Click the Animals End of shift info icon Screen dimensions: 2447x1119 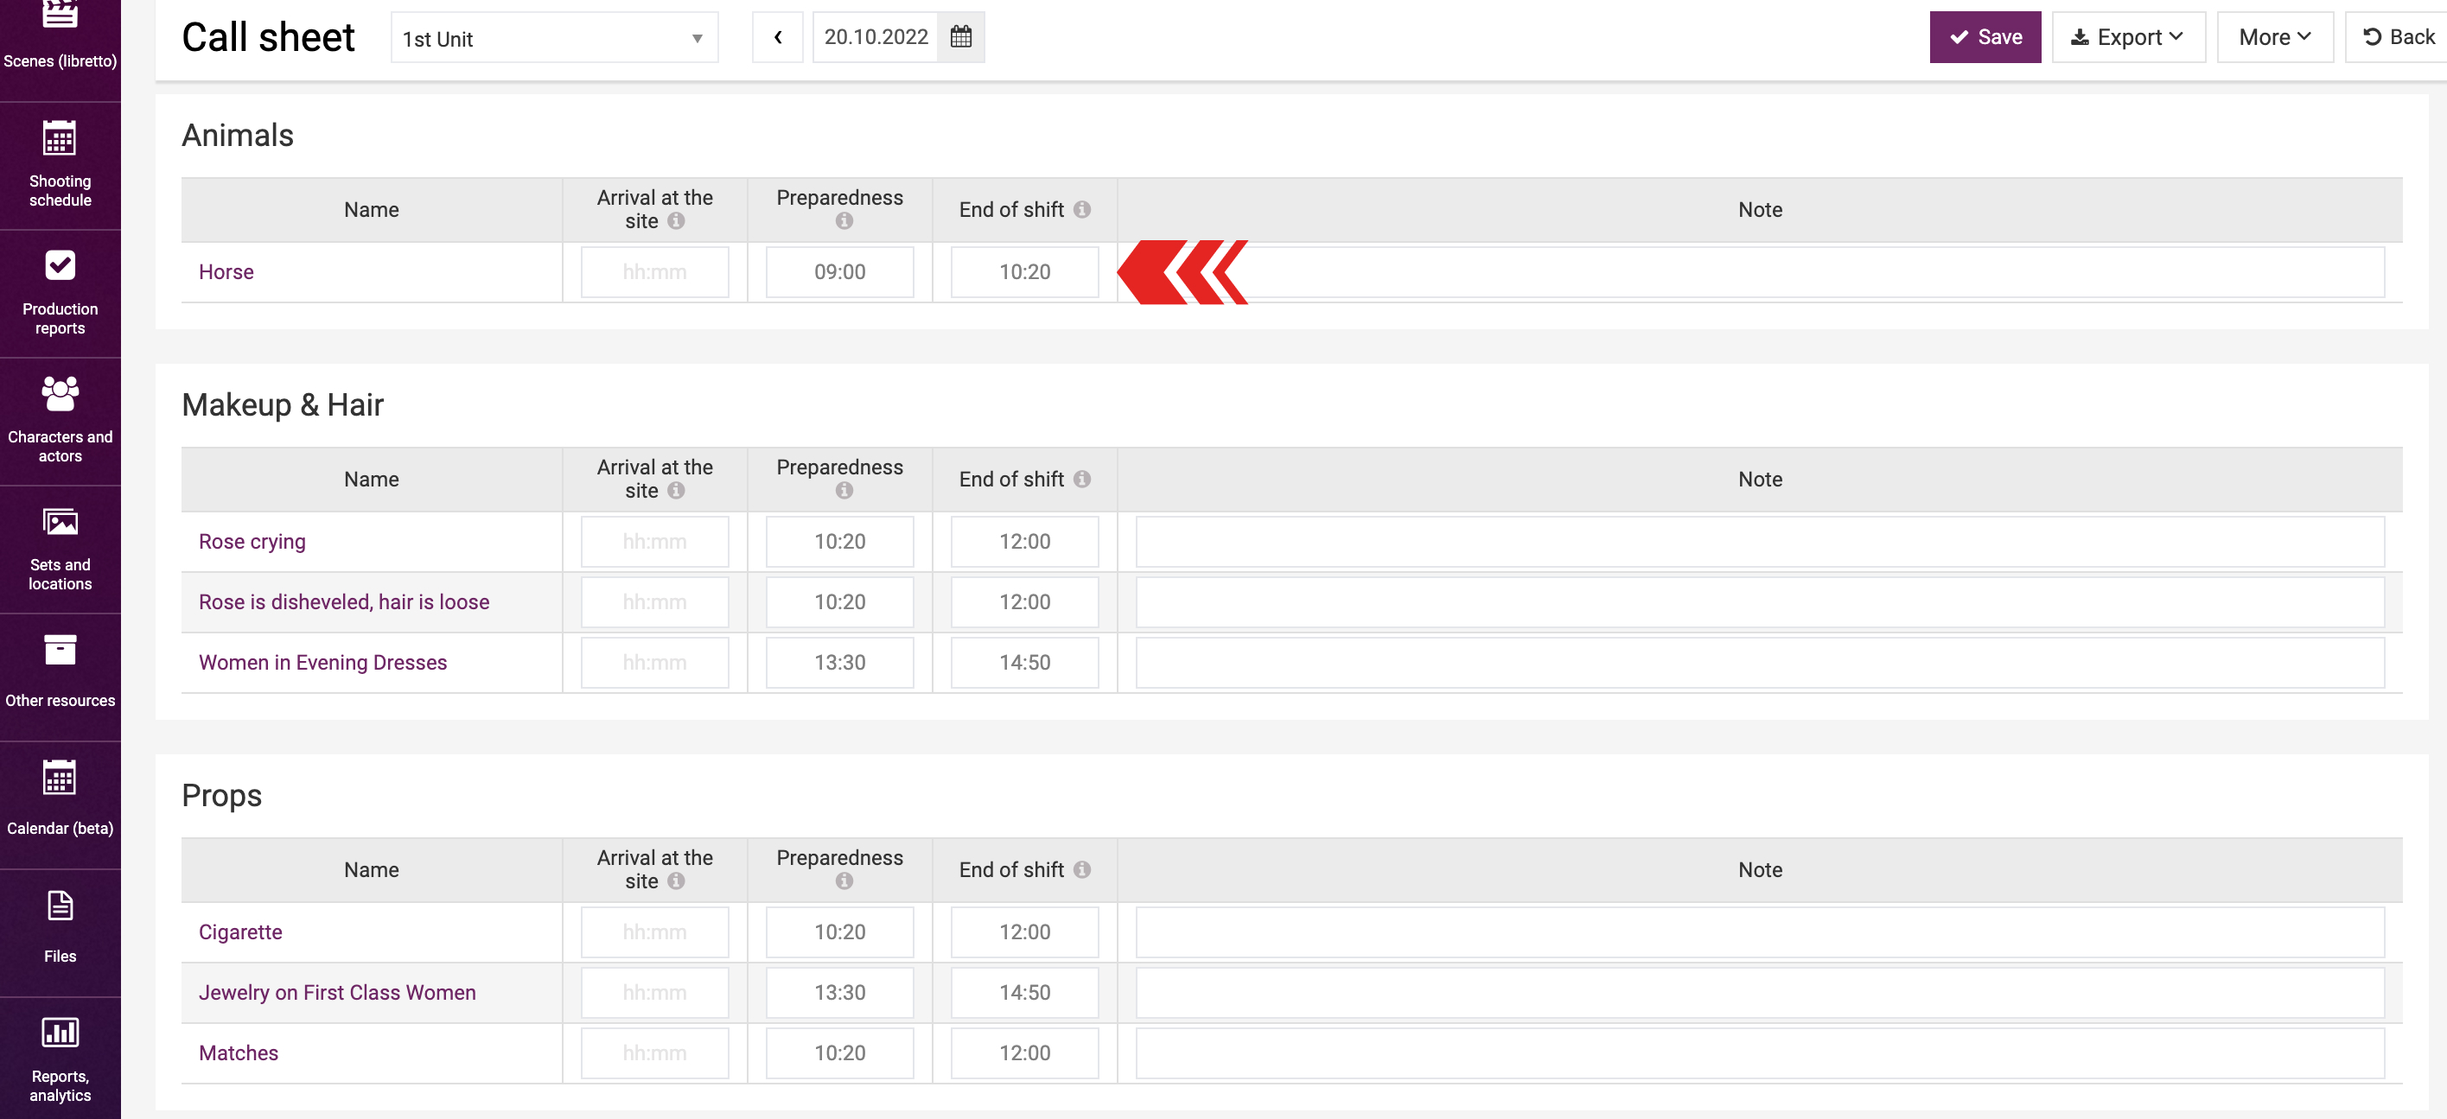[x=1082, y=209]
